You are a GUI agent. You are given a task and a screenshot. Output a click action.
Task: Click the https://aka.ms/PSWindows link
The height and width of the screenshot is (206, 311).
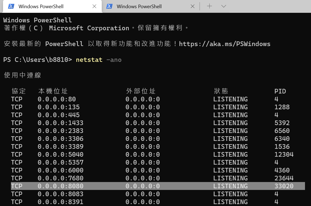click(x=225, y=44)
